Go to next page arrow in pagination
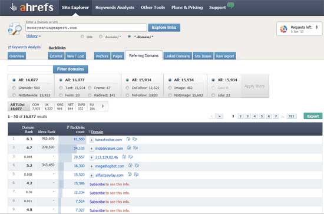This screenshot has height=214, width=324. (x=220, y=116)
